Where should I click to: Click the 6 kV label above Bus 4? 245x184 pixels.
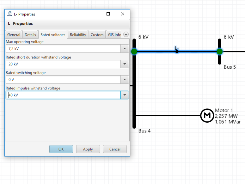(x=144, y=37)
